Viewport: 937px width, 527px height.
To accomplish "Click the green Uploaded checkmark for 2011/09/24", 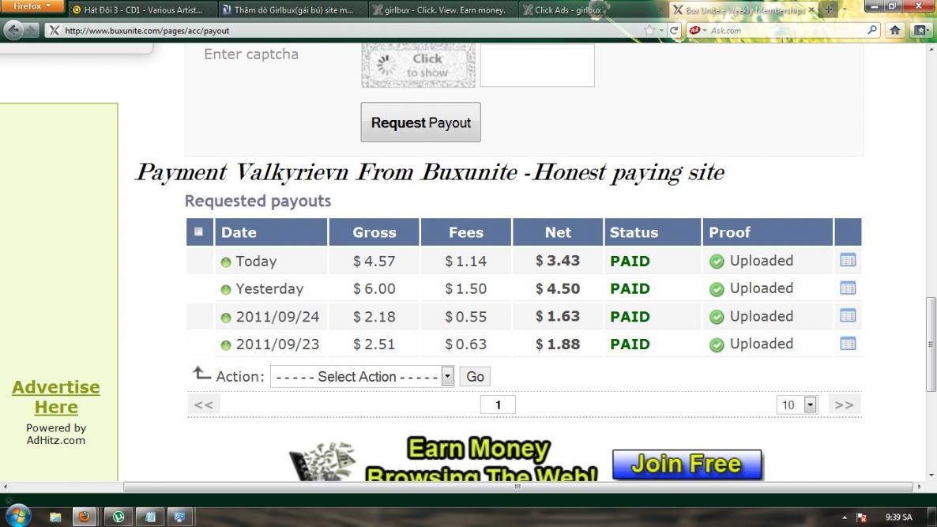I will pos(717,317).
